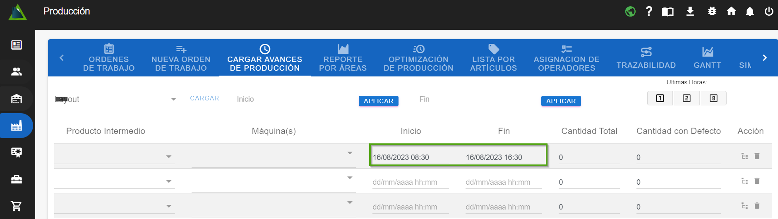Select last 2 hours button
This screenshot has height=219, width=778.
pos(687,98)
